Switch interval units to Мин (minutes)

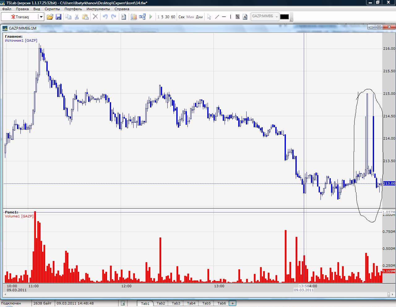click(x=190, y=17)
